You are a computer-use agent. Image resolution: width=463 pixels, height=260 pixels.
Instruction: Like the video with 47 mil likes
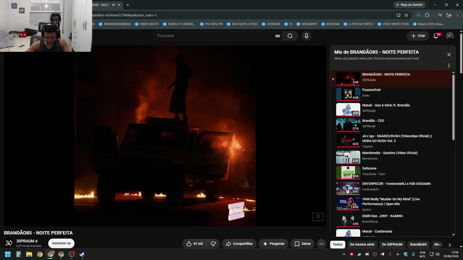pyautogui.click(x=195, y=244)
